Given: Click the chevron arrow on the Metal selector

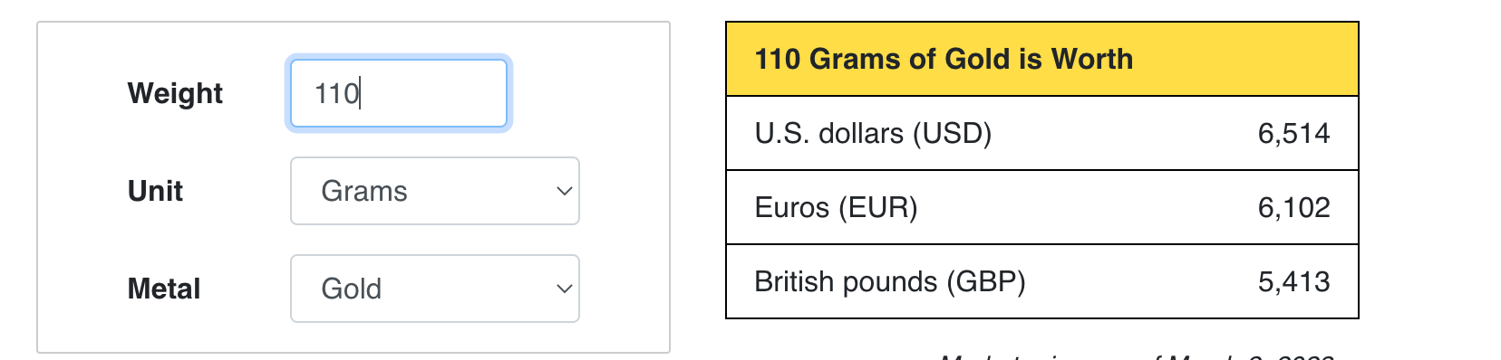Looking at the screenshot, I should tap(564, 289).
